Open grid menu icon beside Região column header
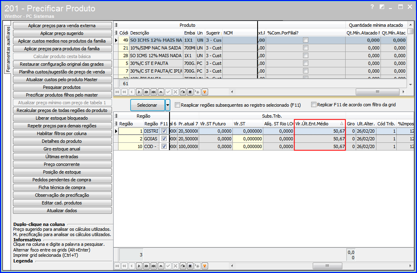 click(x=116, y=124)
